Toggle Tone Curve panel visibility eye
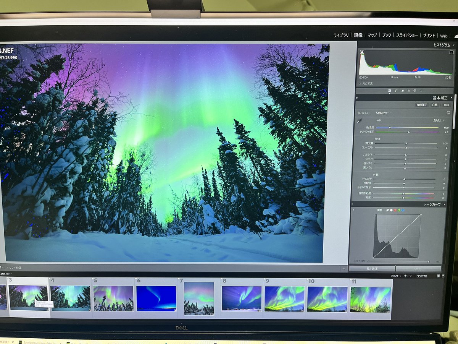Viewport: 458px width, 344px height. click(x=352, y=204)
